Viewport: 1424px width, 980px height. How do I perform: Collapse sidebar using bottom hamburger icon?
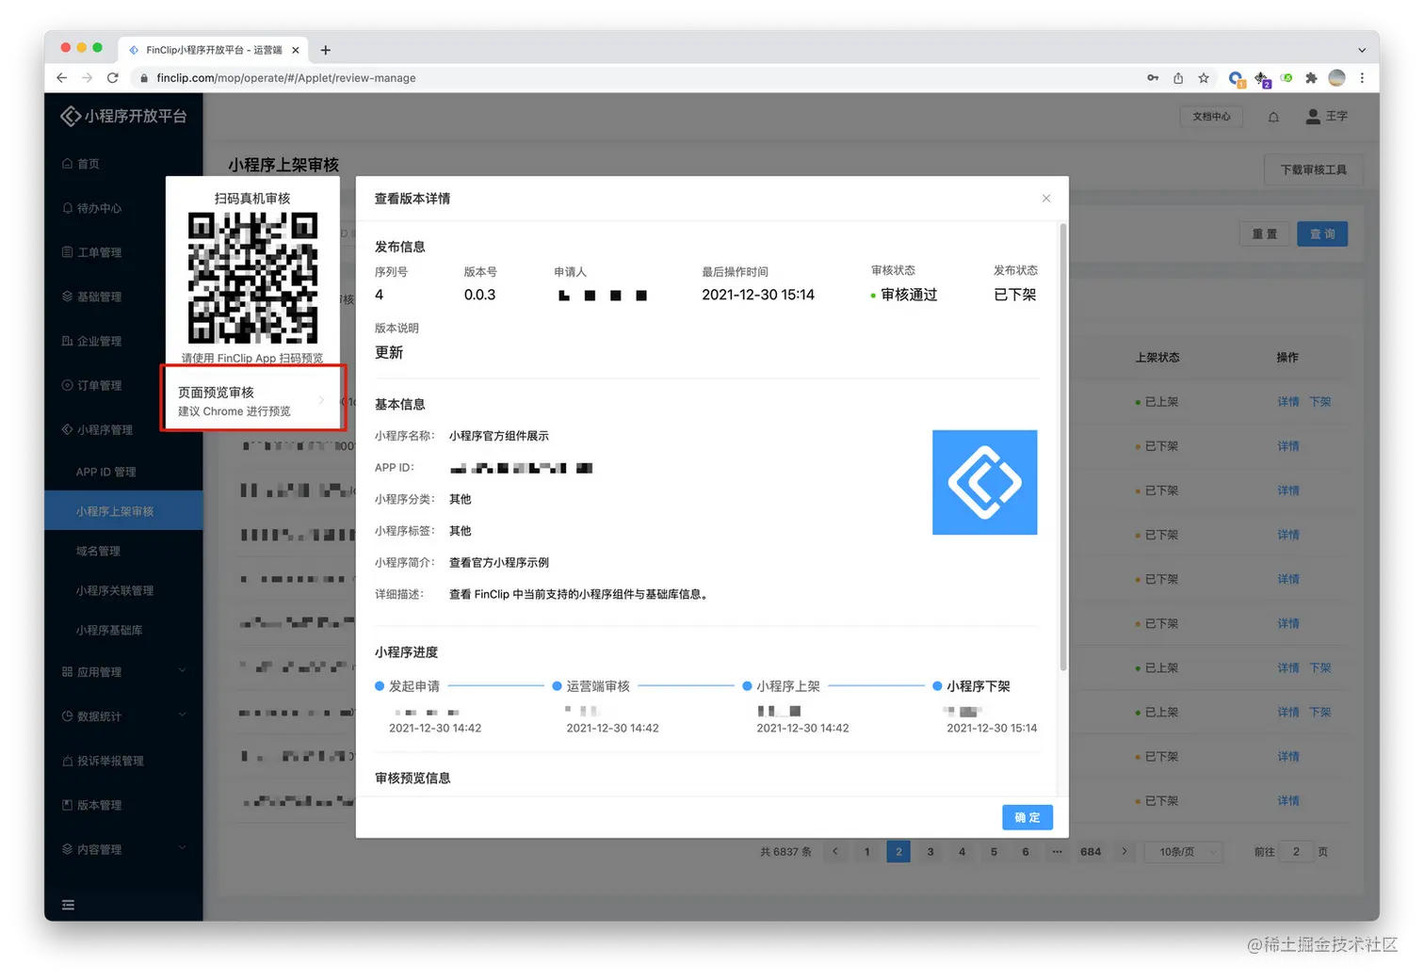coord(68,904)
